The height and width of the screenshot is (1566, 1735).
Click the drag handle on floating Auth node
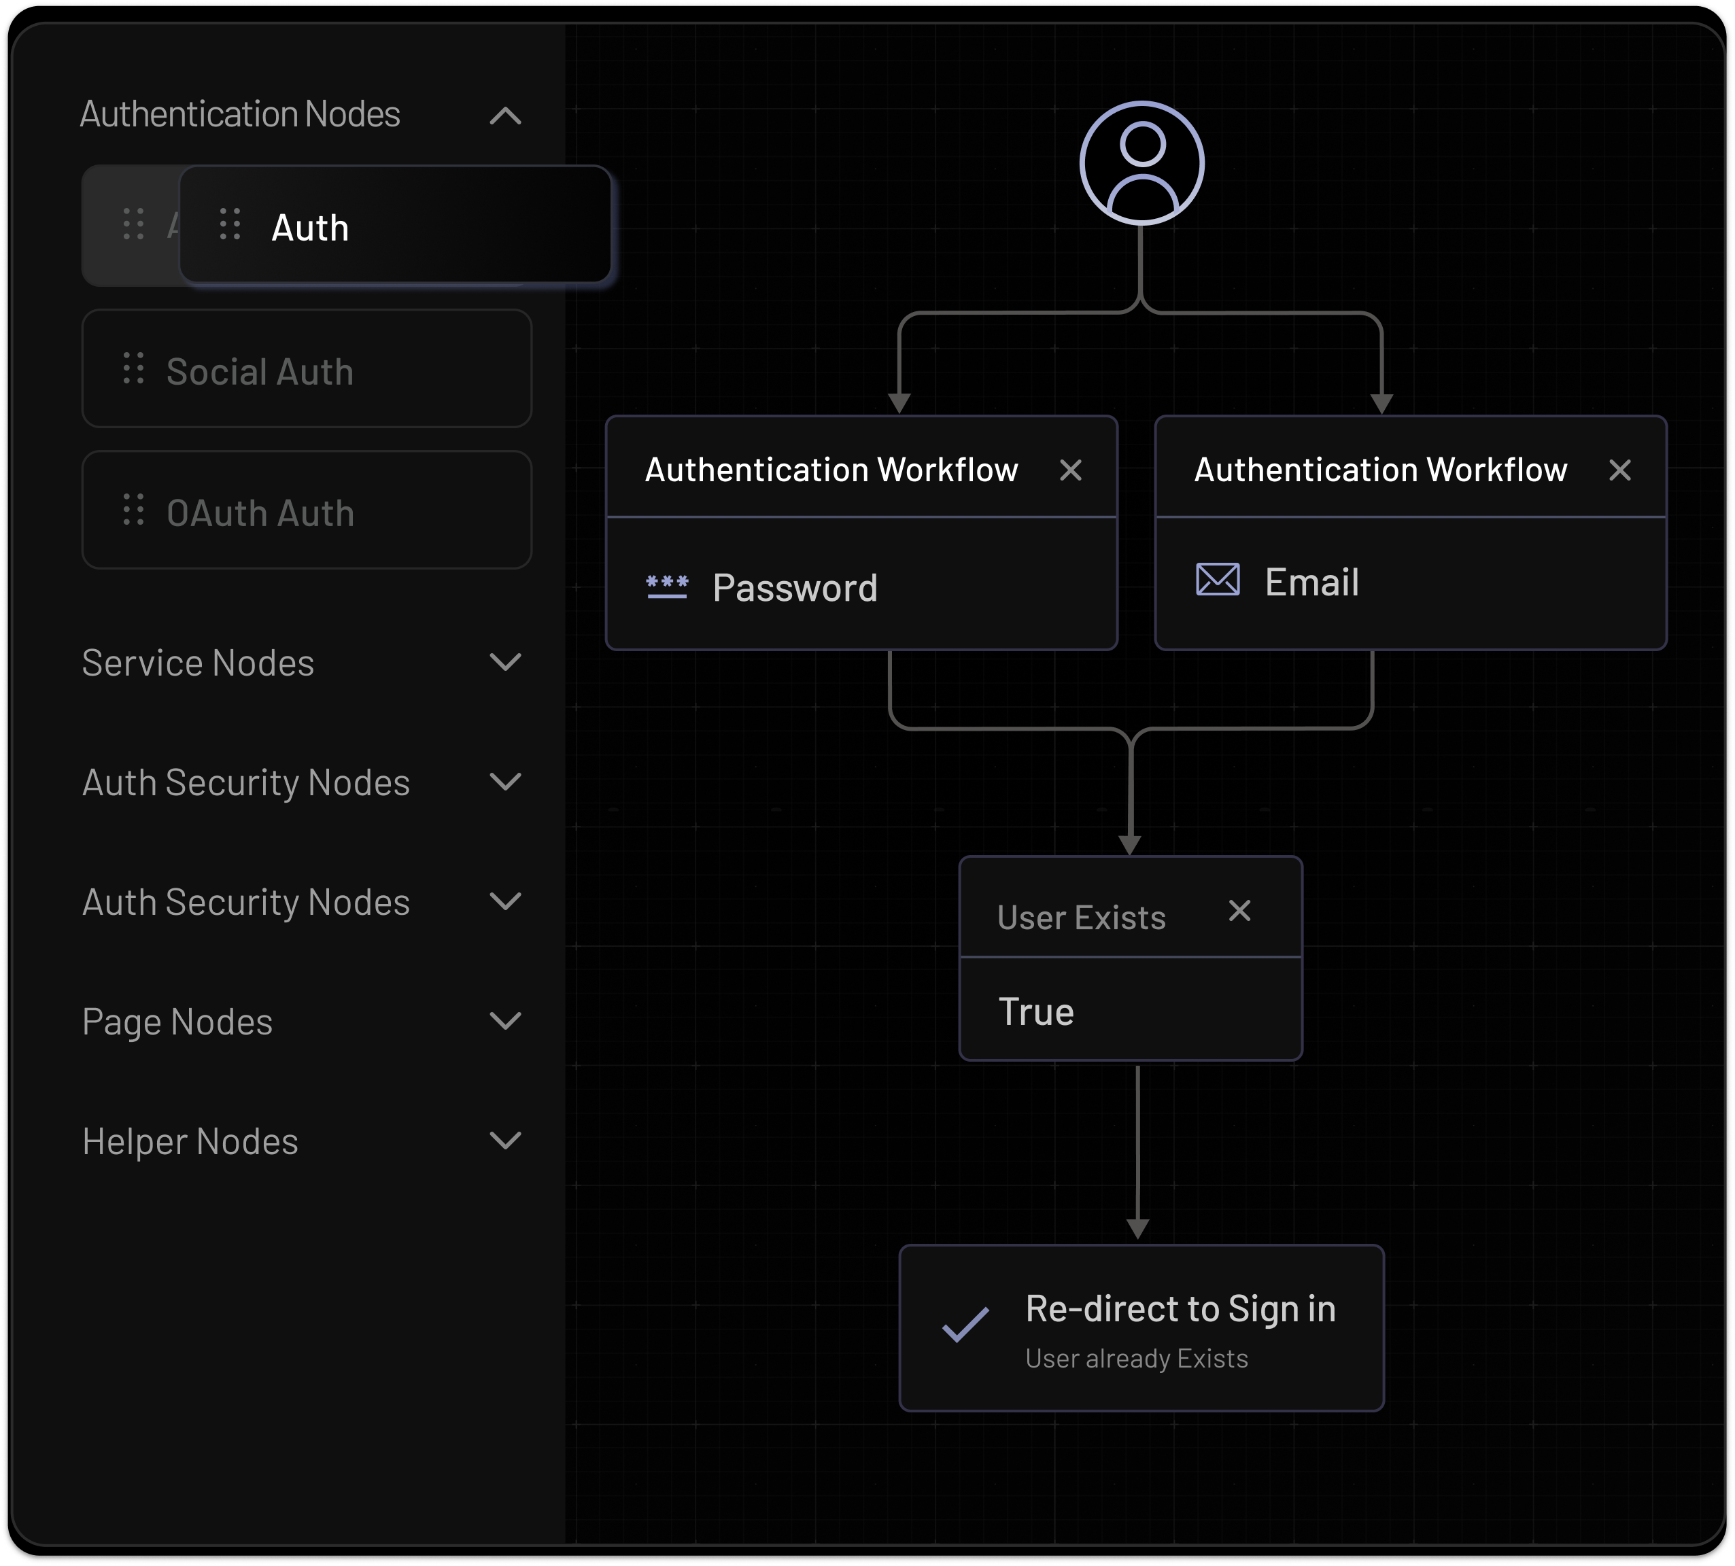point(230,224)
